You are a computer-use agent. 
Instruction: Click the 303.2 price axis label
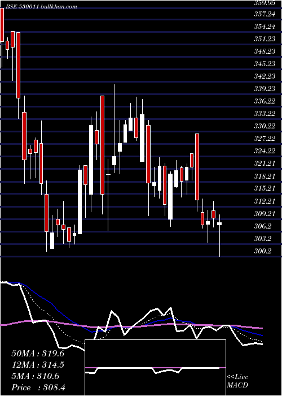pyautogui.click(x=263, y=238)
